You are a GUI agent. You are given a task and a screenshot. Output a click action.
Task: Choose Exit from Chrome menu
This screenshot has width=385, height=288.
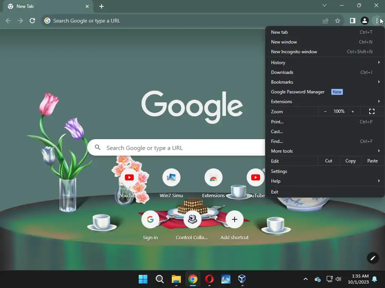coord(325,192)
